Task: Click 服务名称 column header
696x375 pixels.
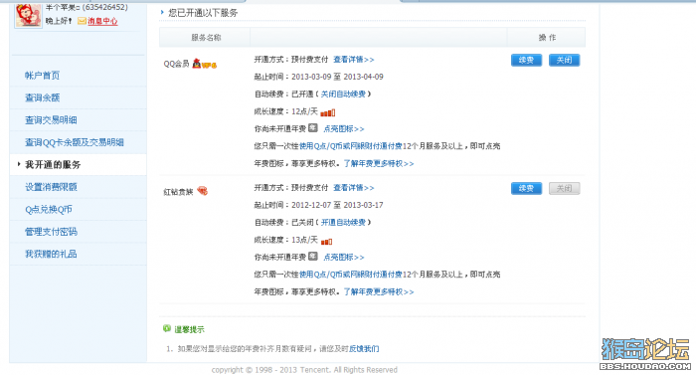Action: coord(206,38)
